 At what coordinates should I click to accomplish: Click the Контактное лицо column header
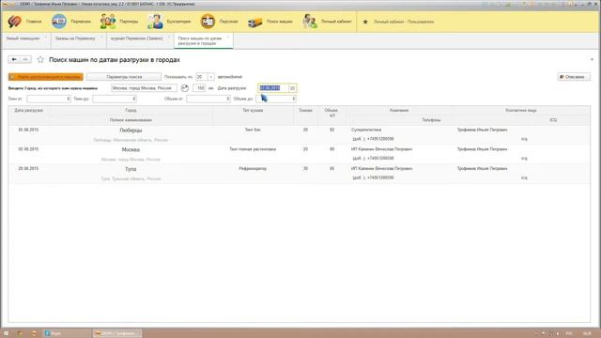521,111
